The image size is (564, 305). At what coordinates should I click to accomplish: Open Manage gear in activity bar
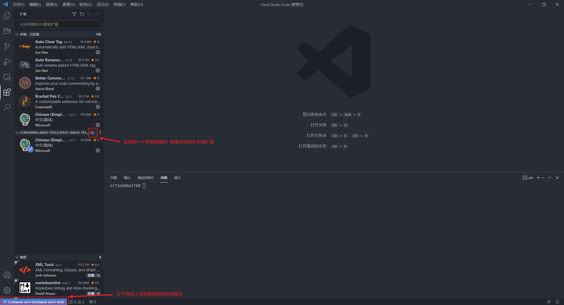click(7, 290)
